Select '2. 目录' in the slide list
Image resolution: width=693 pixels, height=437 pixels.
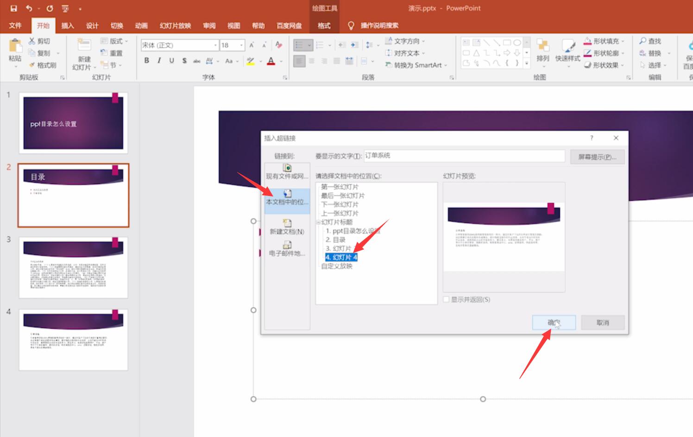335,240
